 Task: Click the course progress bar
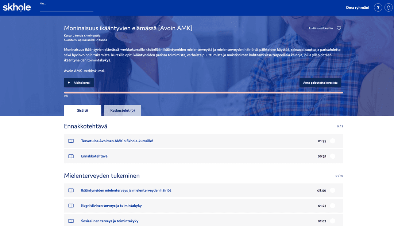[x=203, y=92]
